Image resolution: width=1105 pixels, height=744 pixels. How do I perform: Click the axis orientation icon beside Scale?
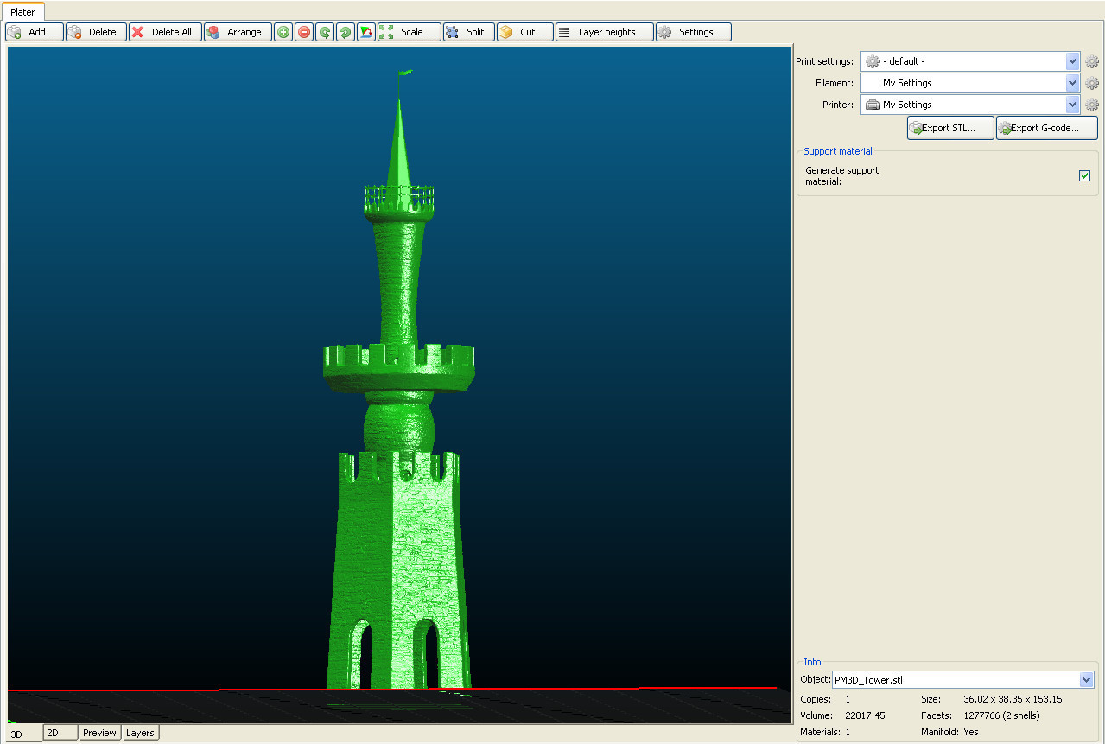pyautogui.click(x=366, y=32)
